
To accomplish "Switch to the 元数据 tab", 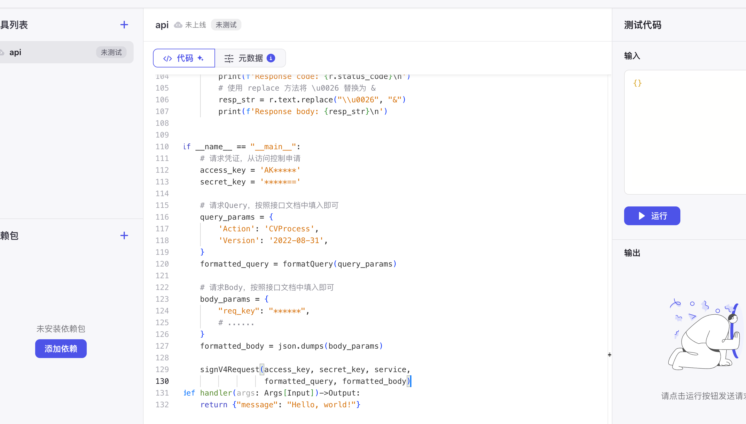I will tap(250, 58).
